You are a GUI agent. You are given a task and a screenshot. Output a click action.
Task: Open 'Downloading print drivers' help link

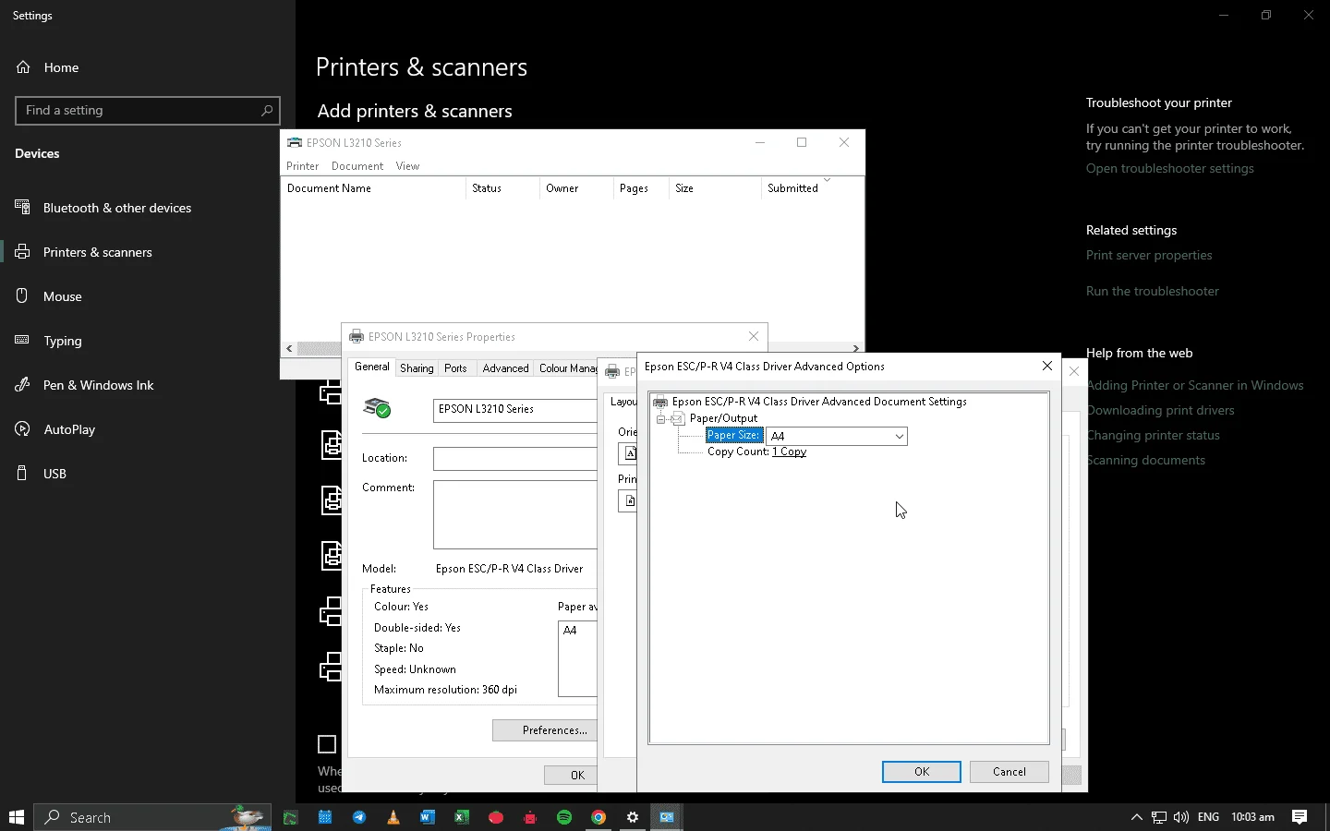coord(1161,411)
